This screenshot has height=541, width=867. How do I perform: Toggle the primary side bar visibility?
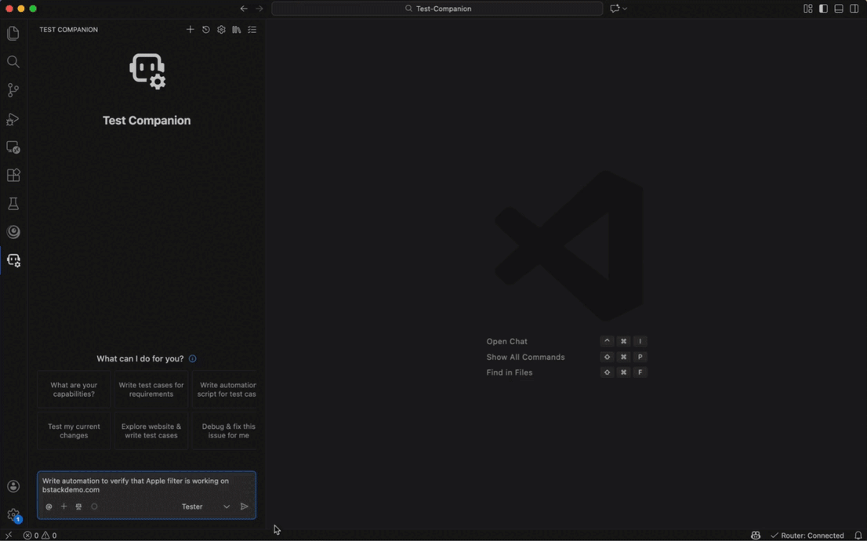(823, 9)
